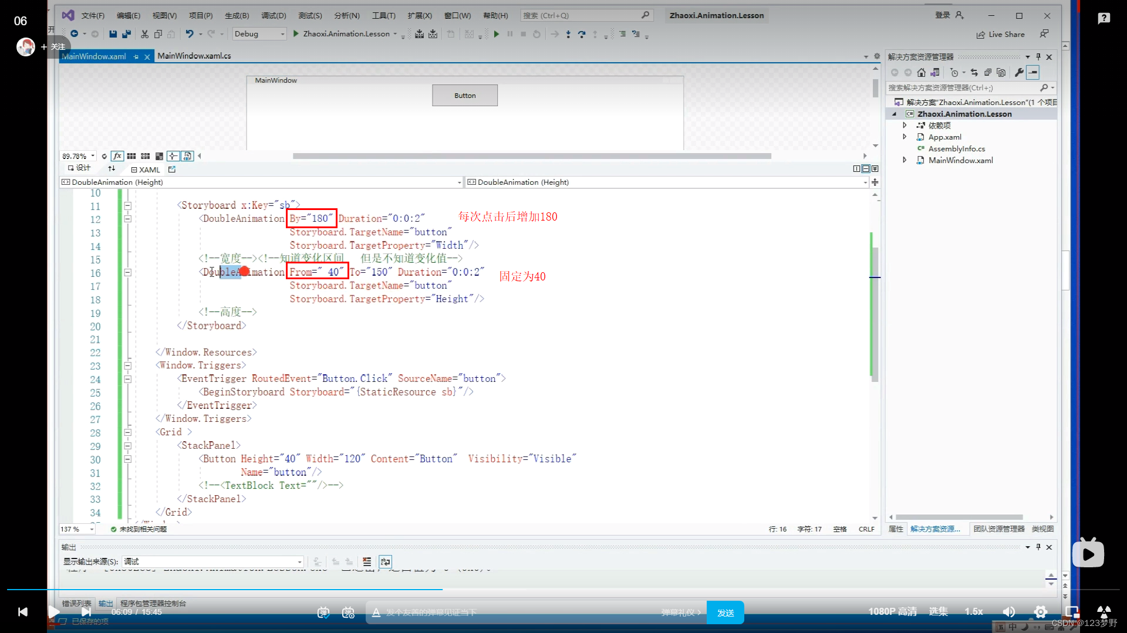
Task: Open the Debug configuration dropdown
Action: click(259, 34)
